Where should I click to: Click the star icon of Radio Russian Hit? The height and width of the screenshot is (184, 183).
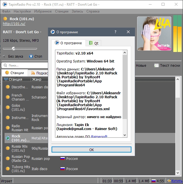coord(8,128)
